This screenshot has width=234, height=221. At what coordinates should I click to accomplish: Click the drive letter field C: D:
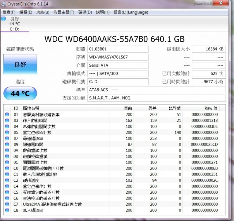click(118, 82)
